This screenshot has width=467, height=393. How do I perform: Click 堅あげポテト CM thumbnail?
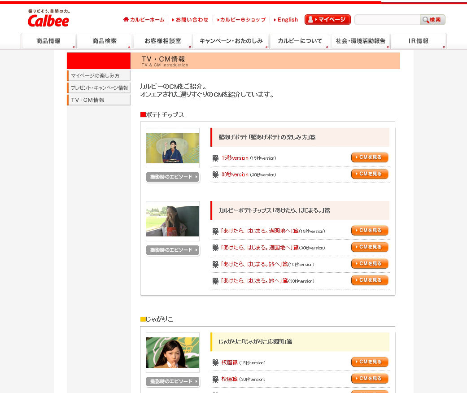[x=173, y=148]
